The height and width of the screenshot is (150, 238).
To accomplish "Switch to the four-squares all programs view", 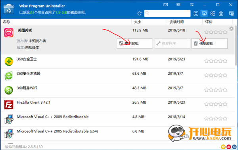I will tap(196, 13).
